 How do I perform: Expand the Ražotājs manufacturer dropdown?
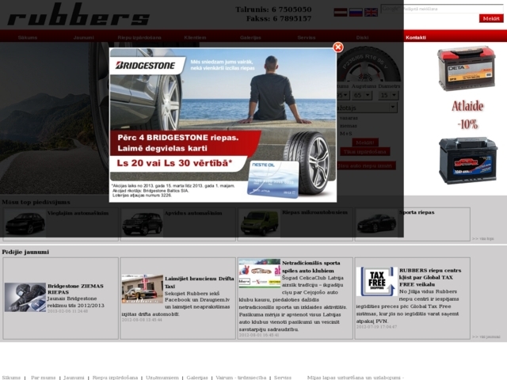click(x=367, y=108)
